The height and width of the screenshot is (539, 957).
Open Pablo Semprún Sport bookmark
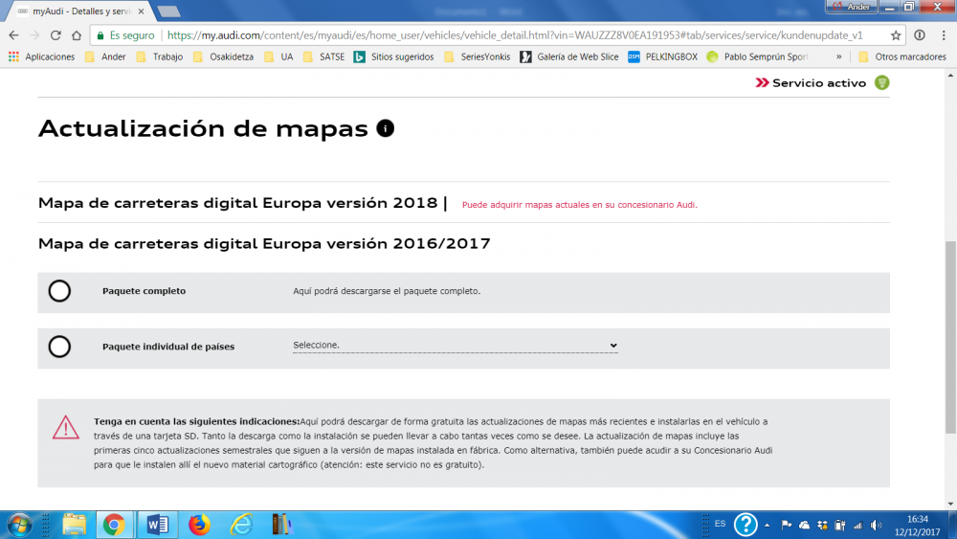click(758, 56)
